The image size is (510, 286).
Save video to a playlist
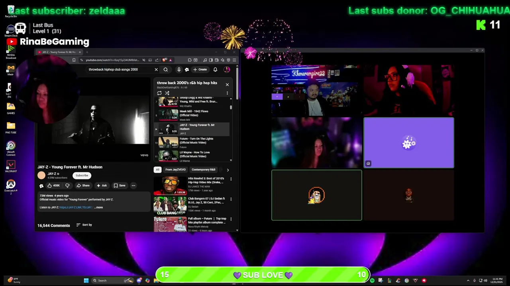[120, 186]
